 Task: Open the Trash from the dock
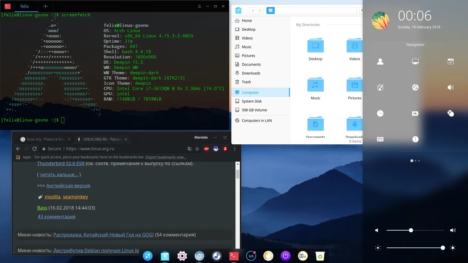tap(320, 256)
